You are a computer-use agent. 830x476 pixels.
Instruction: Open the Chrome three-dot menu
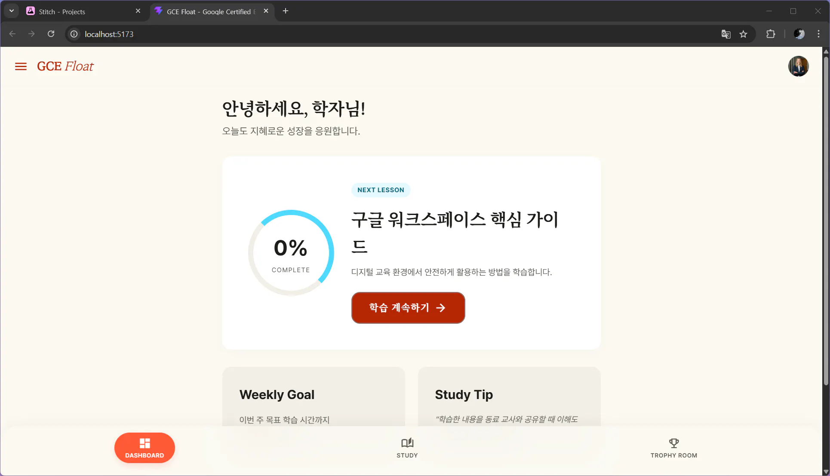click(818, 34)
